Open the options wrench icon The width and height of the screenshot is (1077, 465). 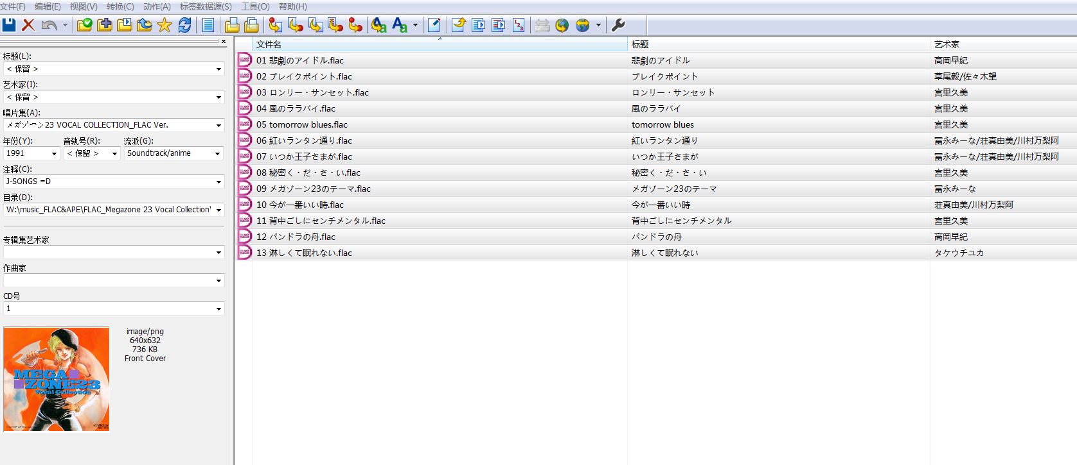point(618,25)
